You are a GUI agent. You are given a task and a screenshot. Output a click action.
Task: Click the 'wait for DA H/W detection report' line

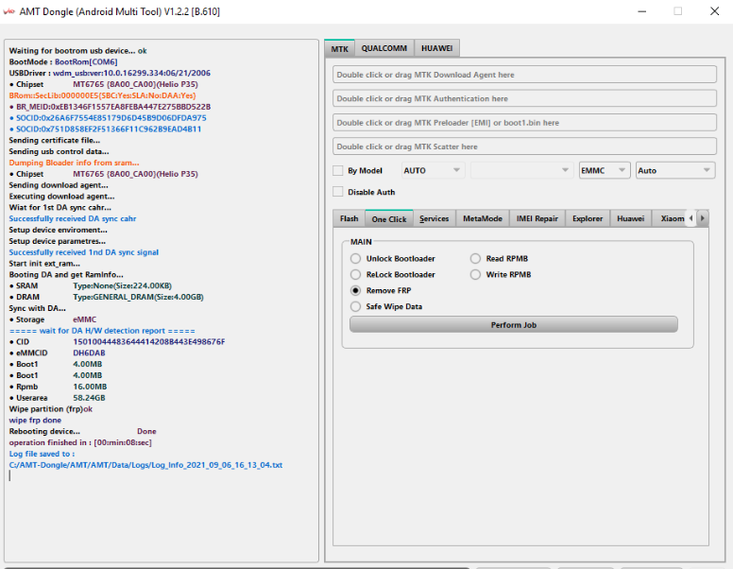coord(102,331)
